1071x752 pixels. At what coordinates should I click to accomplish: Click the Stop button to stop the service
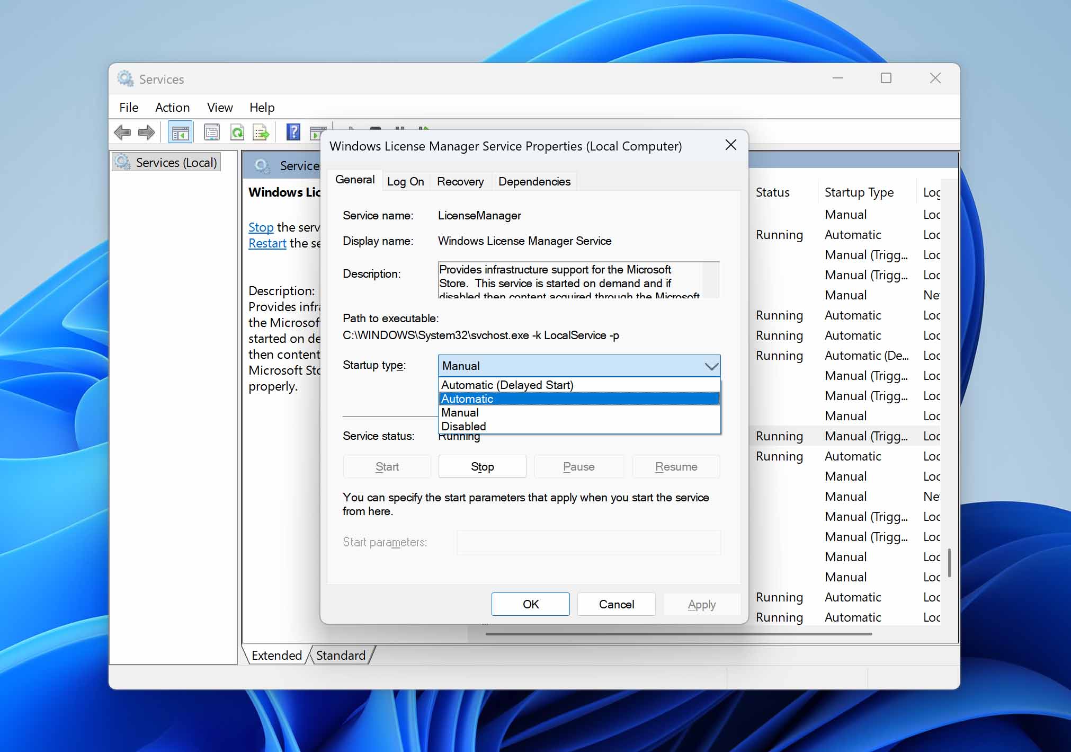482,466
